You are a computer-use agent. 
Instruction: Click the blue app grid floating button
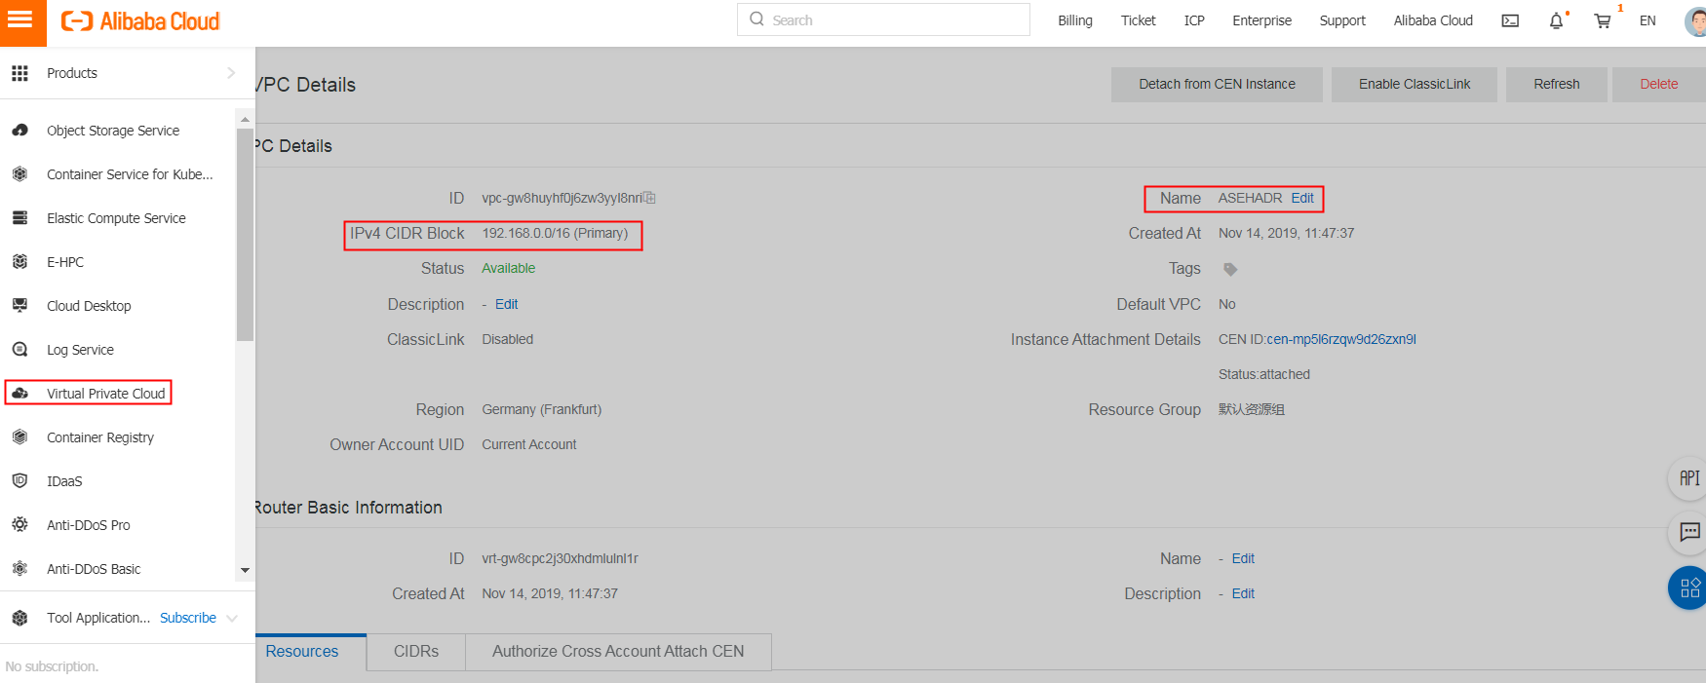pos(1688,588)
